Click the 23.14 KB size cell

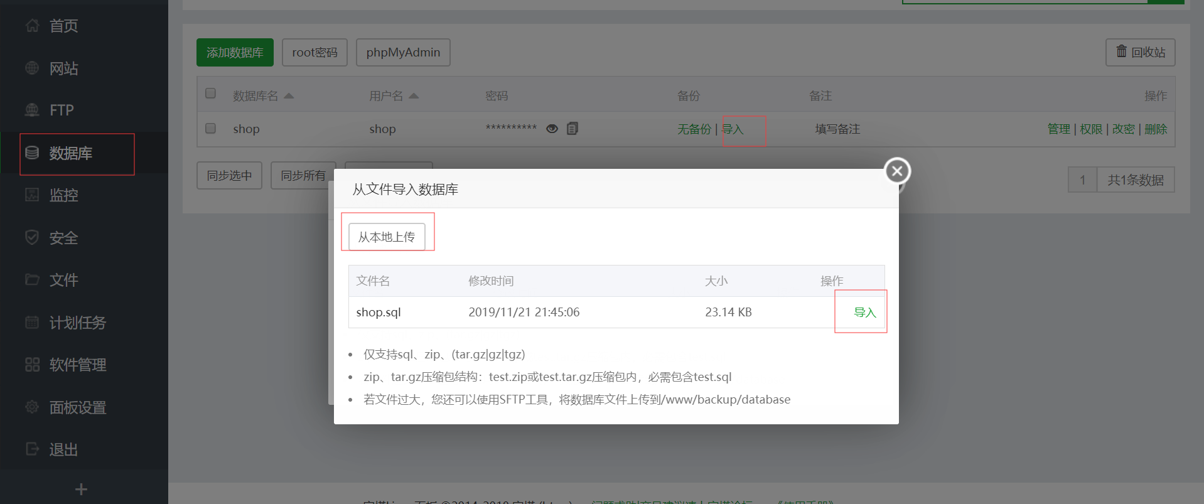tap(728, 312)
